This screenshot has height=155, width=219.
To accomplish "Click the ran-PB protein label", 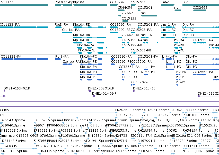I will (150, 72).
